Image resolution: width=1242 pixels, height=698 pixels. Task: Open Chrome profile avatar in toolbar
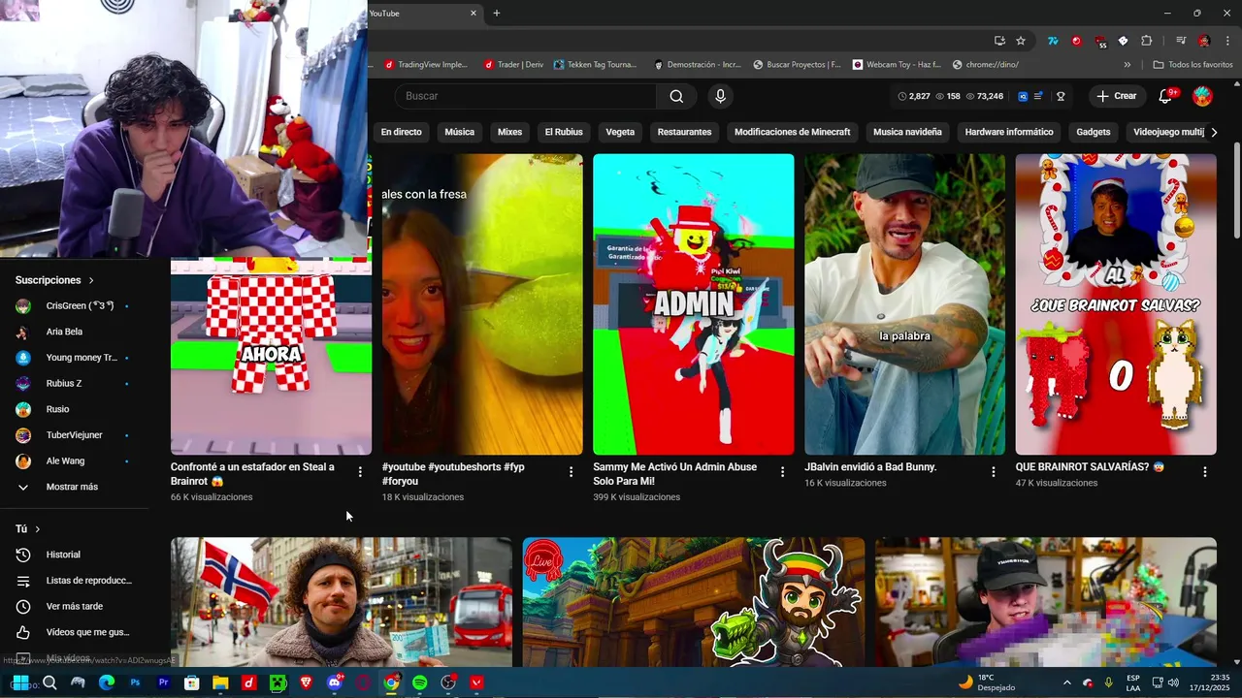[1204, 41]
